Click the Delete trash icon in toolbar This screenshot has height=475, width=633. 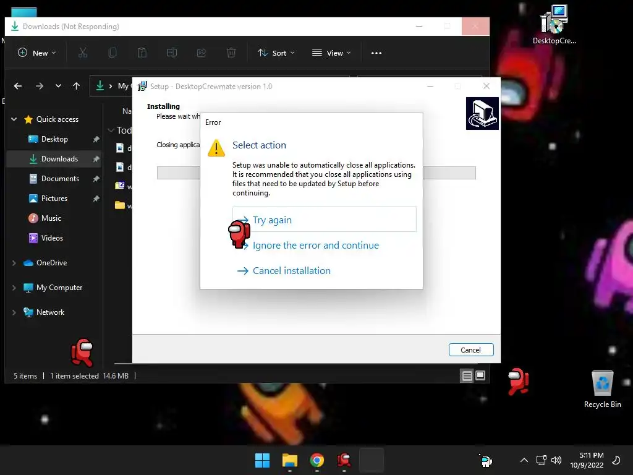231,53
